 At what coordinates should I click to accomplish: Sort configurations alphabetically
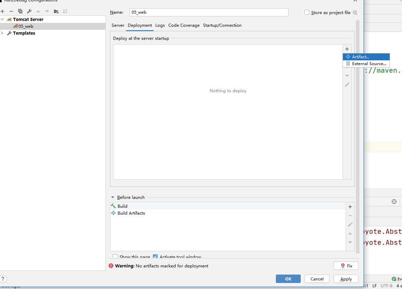65,11
